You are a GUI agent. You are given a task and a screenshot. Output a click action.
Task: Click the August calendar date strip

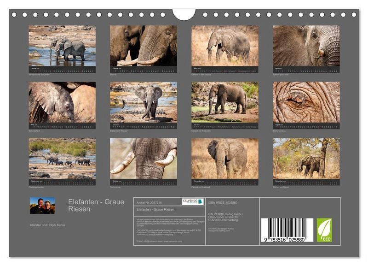pos(306,126)
